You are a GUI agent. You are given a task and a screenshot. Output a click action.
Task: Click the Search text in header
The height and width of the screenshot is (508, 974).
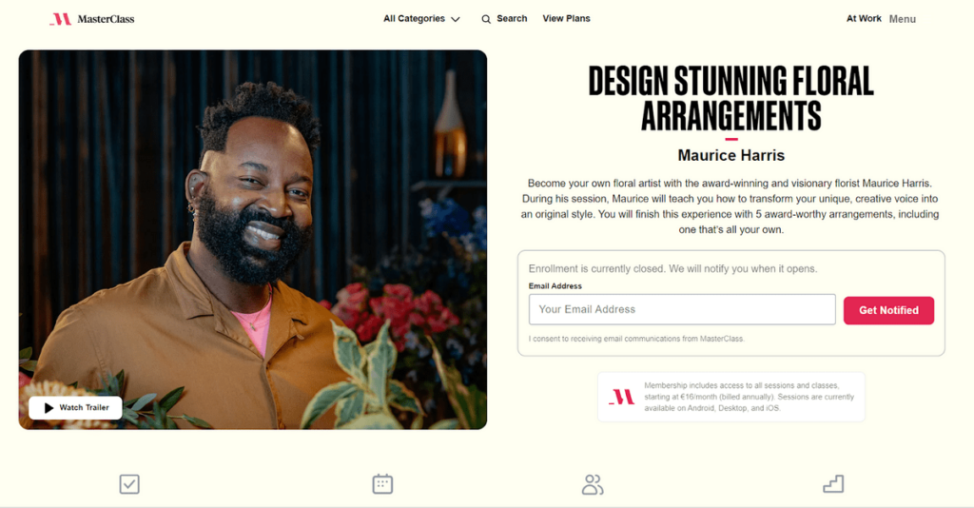pyautogui.click(x=512, y=19)
